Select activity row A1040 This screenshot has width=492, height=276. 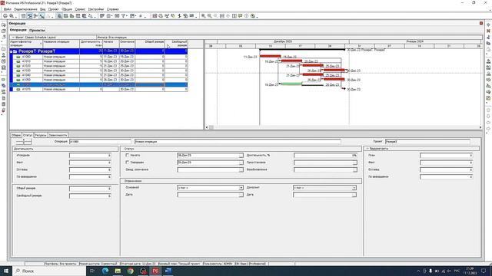click(99, 75)
